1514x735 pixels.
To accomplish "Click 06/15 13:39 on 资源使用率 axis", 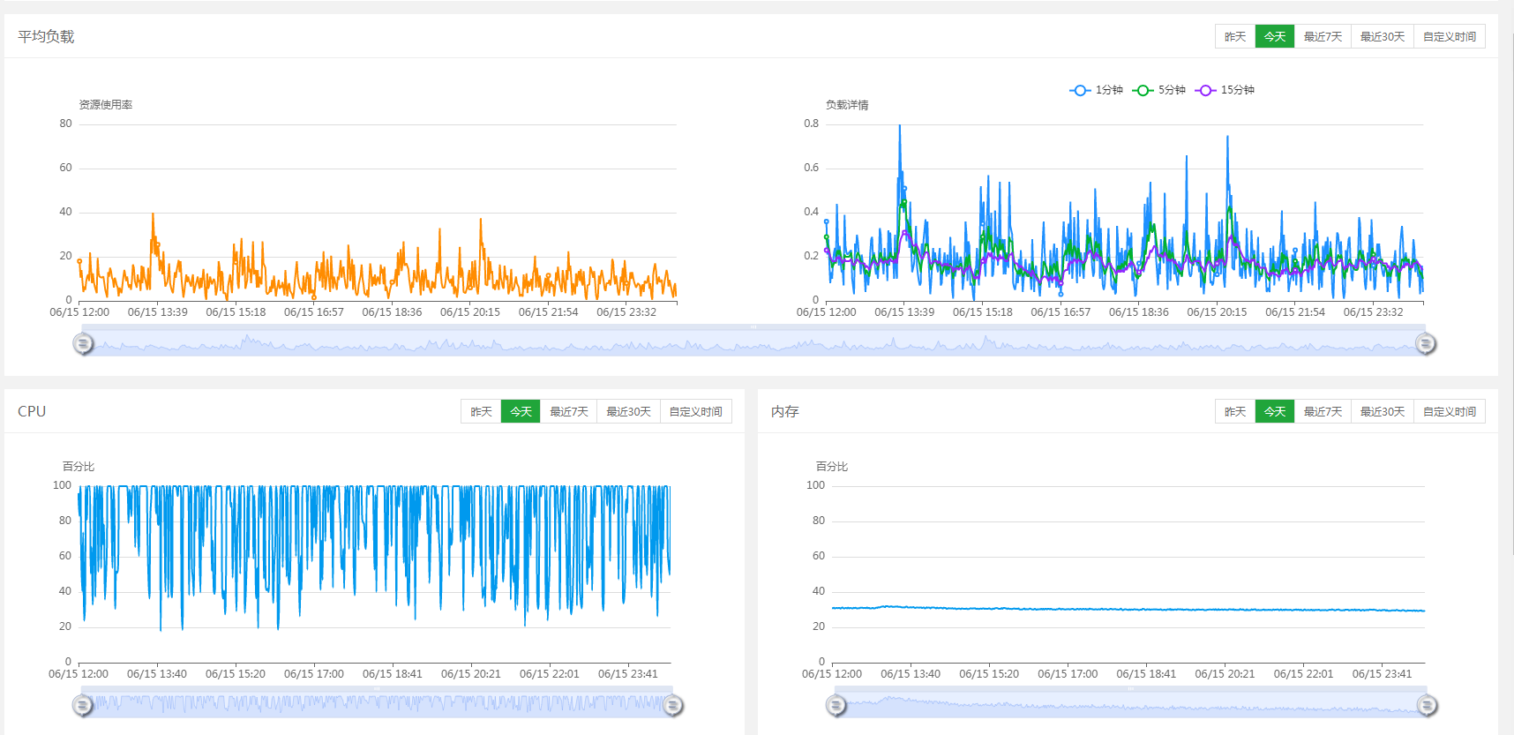I will pos(158,311).
